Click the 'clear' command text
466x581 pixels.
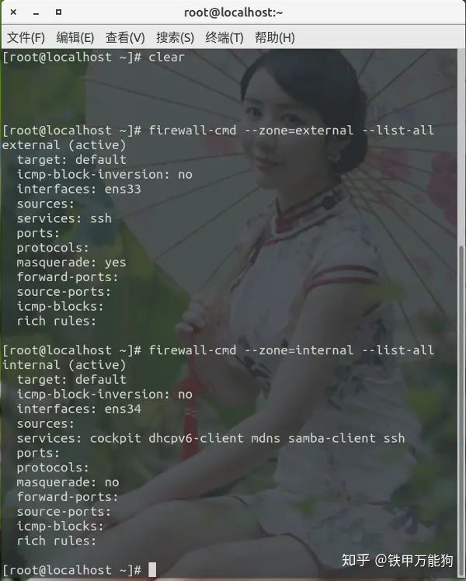point(166,57)
